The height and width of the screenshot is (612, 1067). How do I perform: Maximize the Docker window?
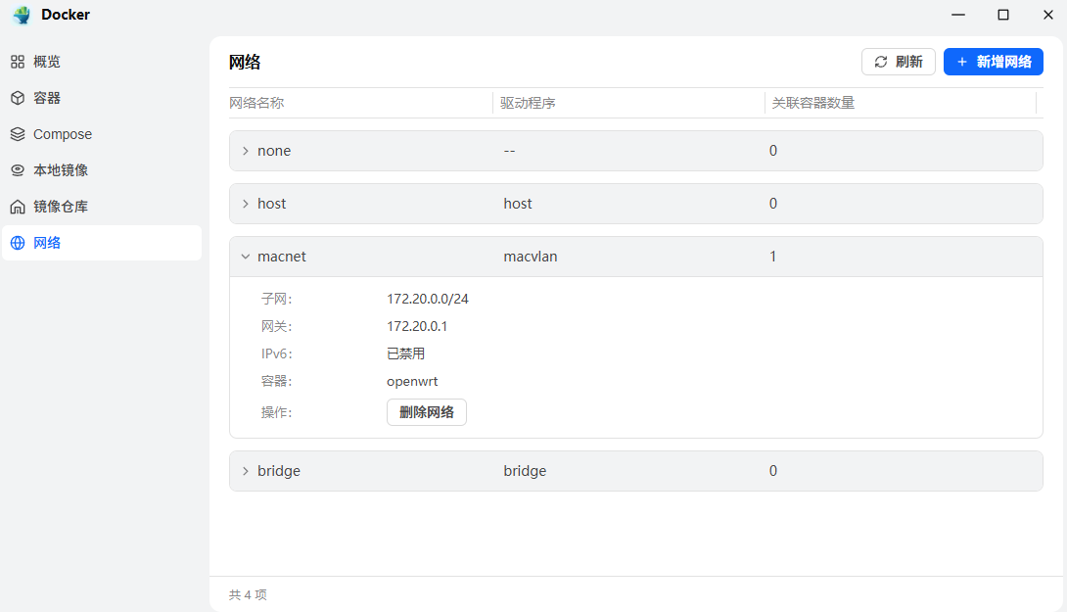[1003, 15]
